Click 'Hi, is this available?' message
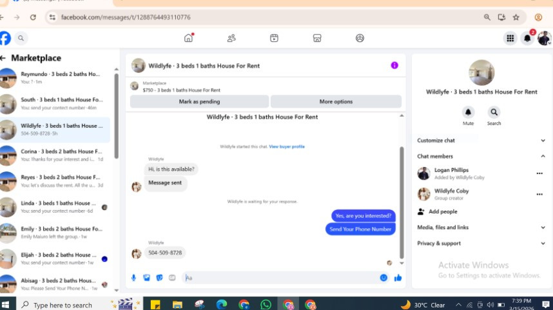Screen dimensions: 553x310 (x=171, y=170)
